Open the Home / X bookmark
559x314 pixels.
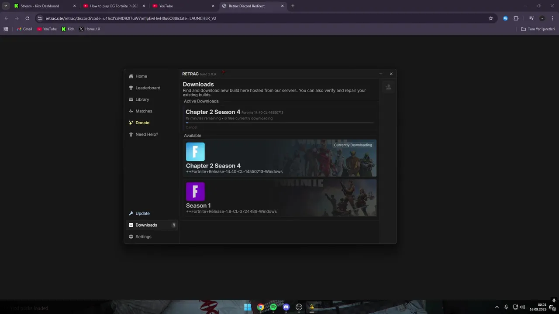[x=90, y=29]
